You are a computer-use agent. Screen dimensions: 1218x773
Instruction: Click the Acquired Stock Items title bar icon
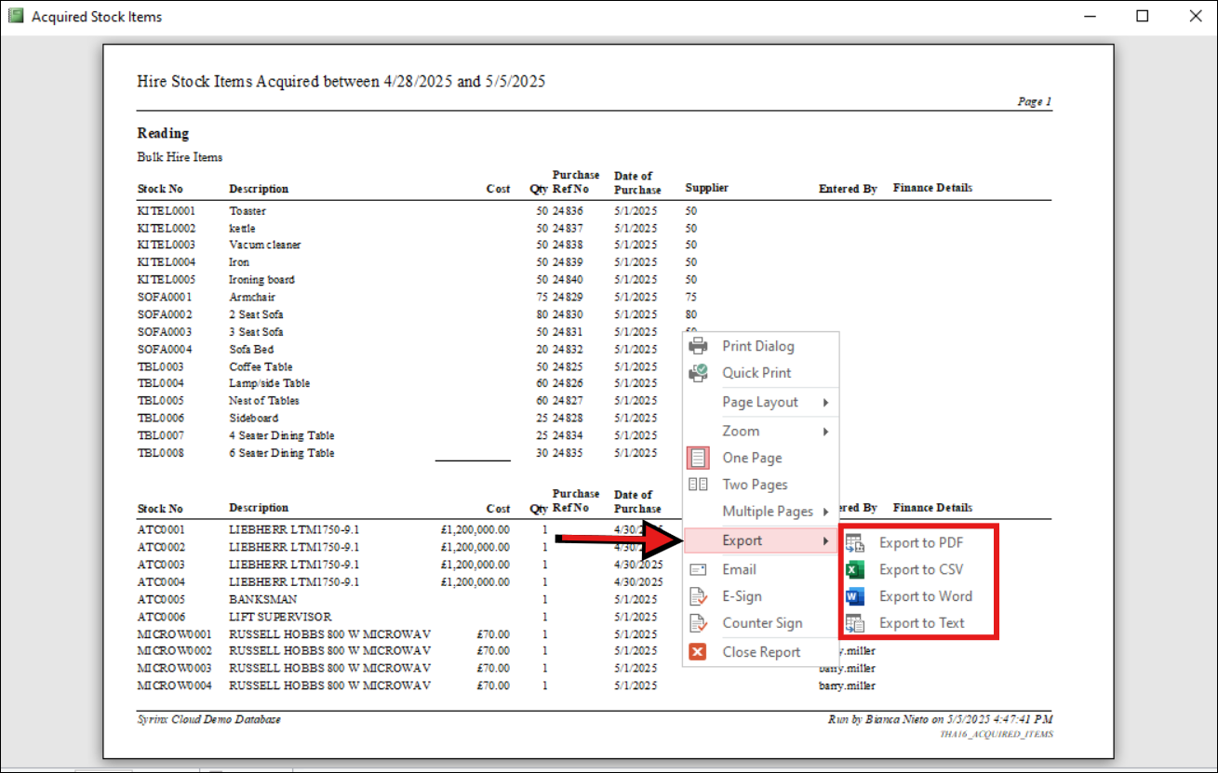[14, 16]
